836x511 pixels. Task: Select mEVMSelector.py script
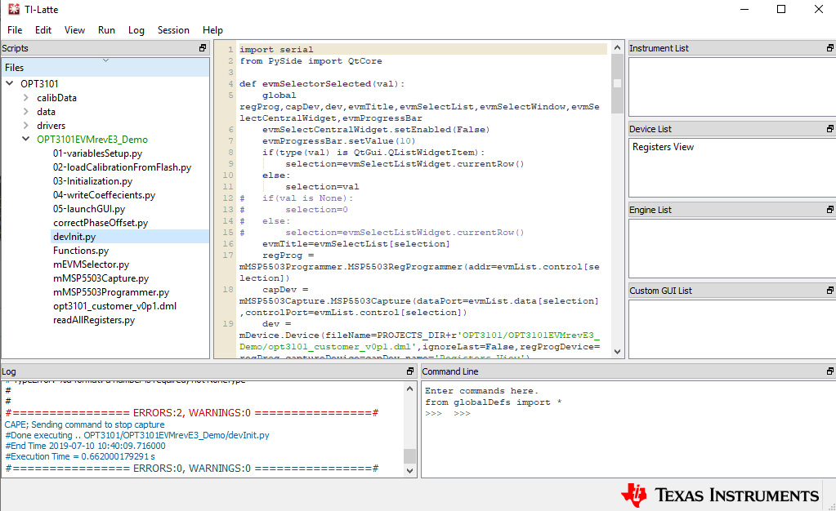[x=92, y=264]
